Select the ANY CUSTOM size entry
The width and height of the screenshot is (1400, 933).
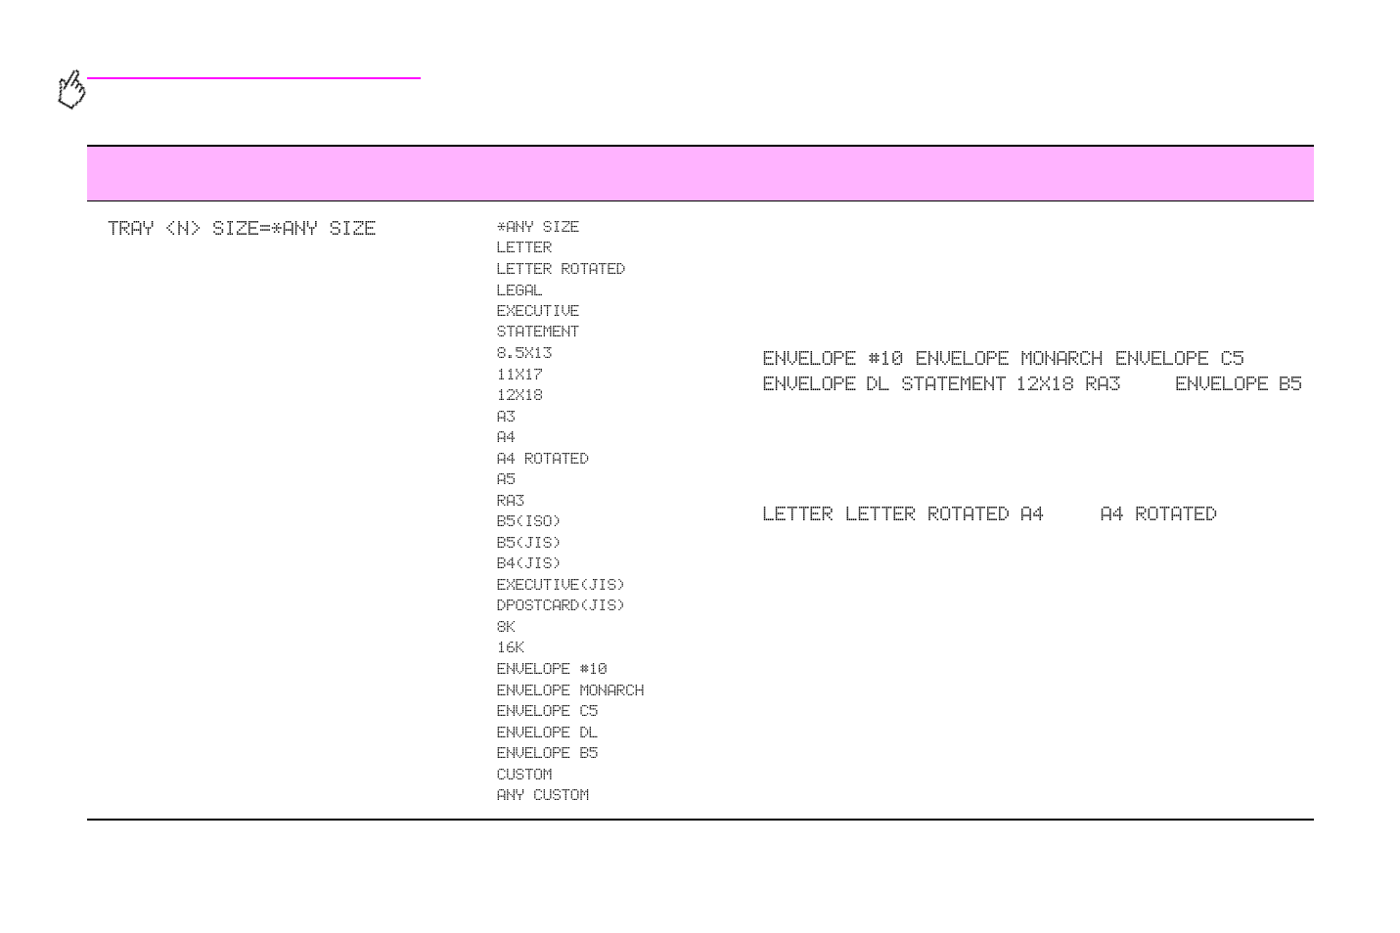[x=542, y=795]
